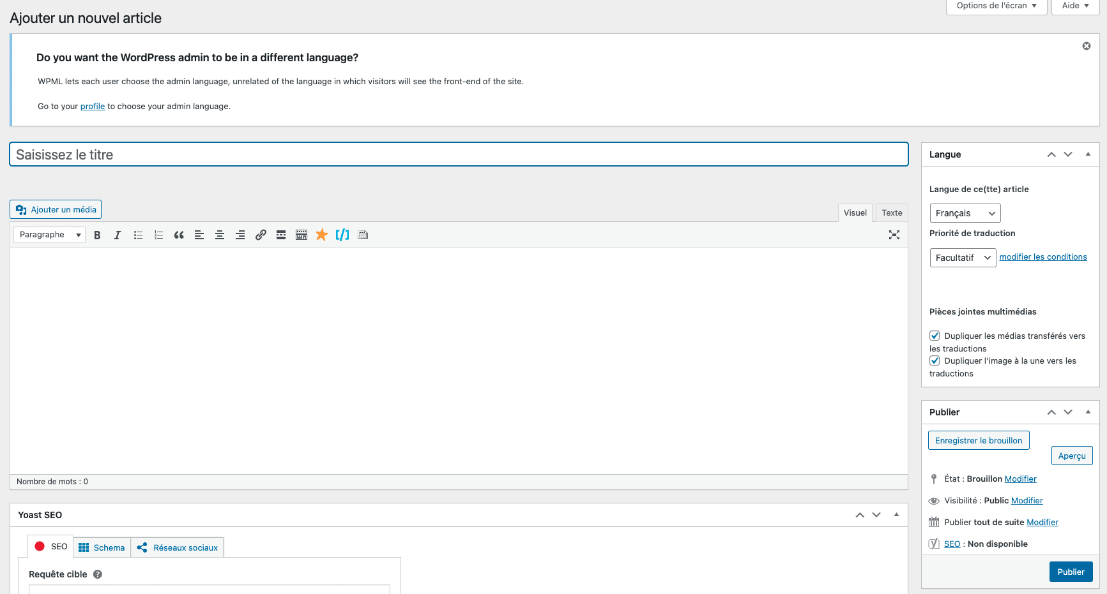Image resolution: width=1107 pixels, height=594 pixels.
Task: Toggle italic formatting in editor toolbar
Action: 118,235
